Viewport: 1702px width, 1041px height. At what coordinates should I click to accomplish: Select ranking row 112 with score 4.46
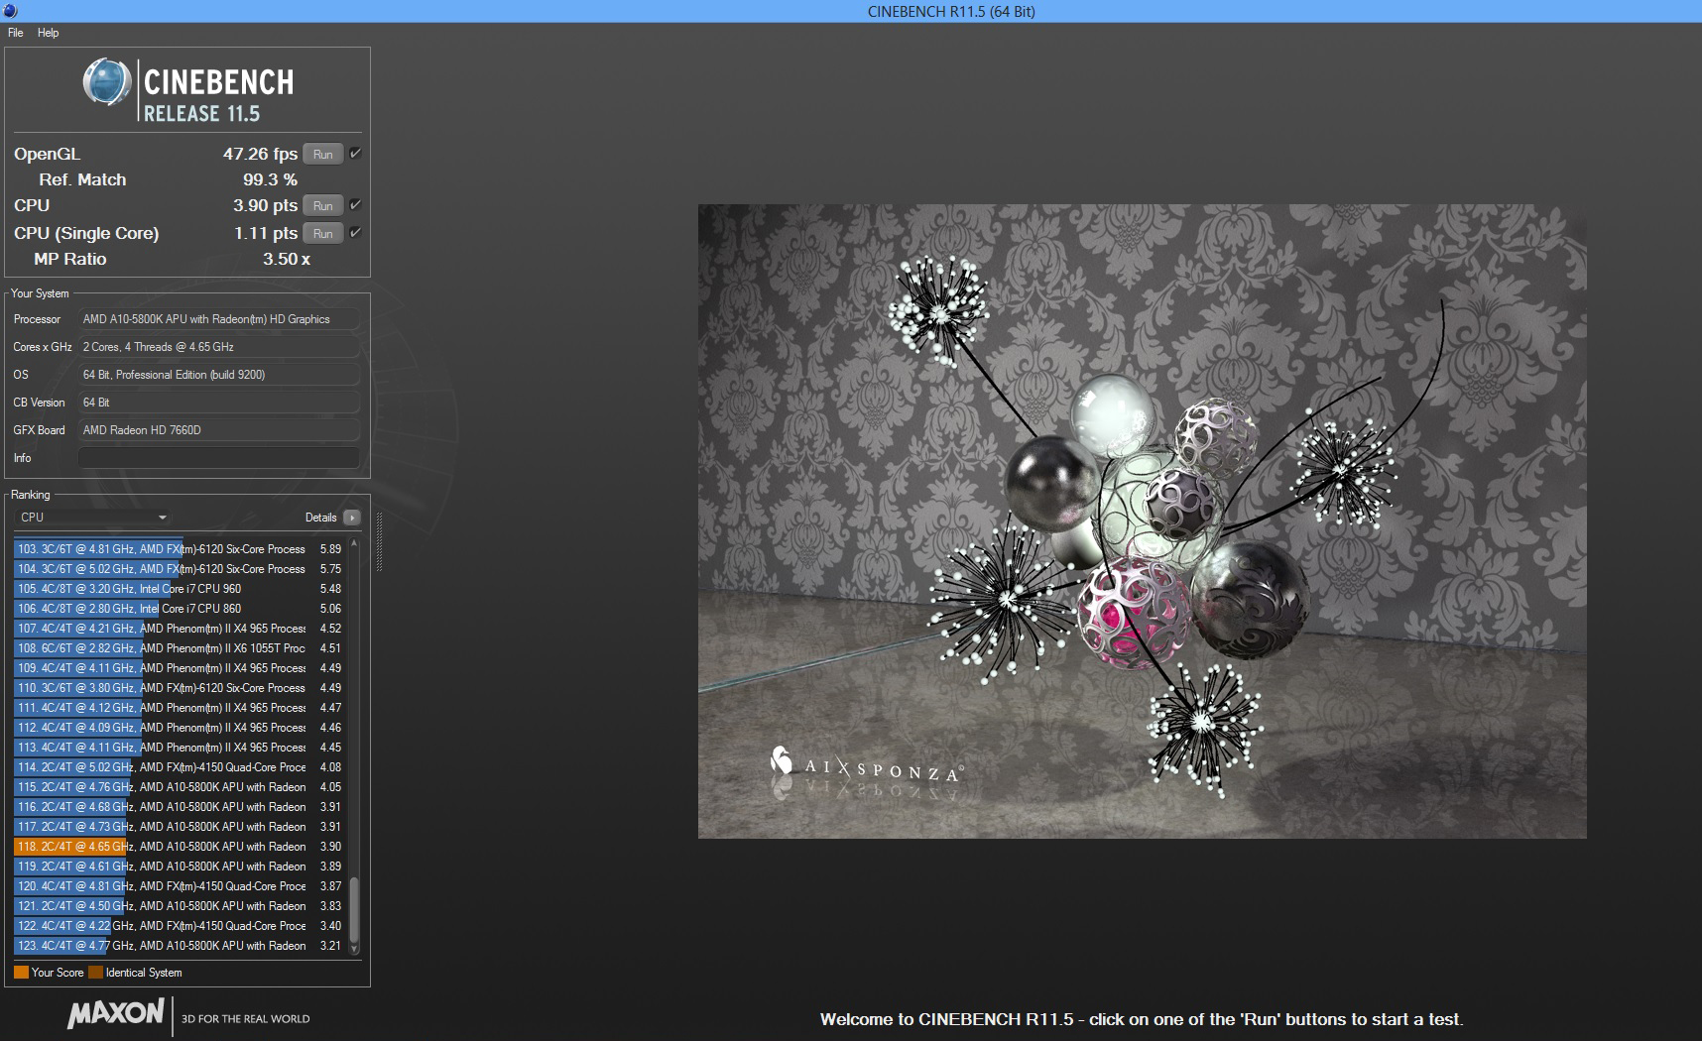tap(180, 728)
